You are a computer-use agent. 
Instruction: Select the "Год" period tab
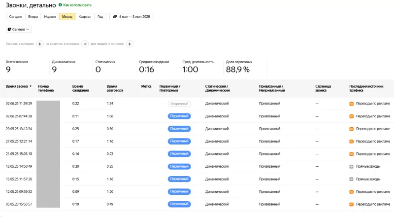tap(100, 16)
